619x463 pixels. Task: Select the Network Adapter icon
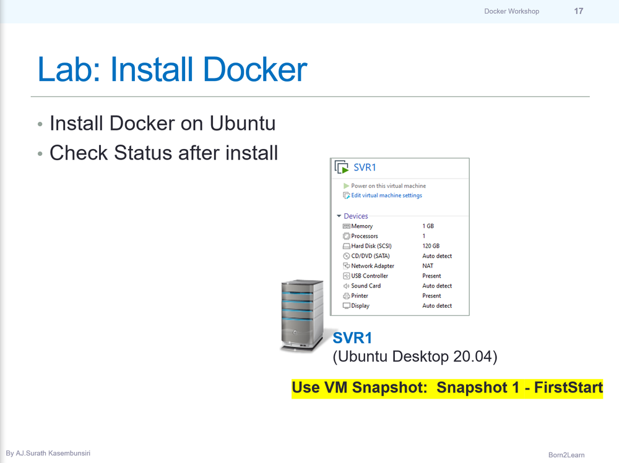click(347, 266)
